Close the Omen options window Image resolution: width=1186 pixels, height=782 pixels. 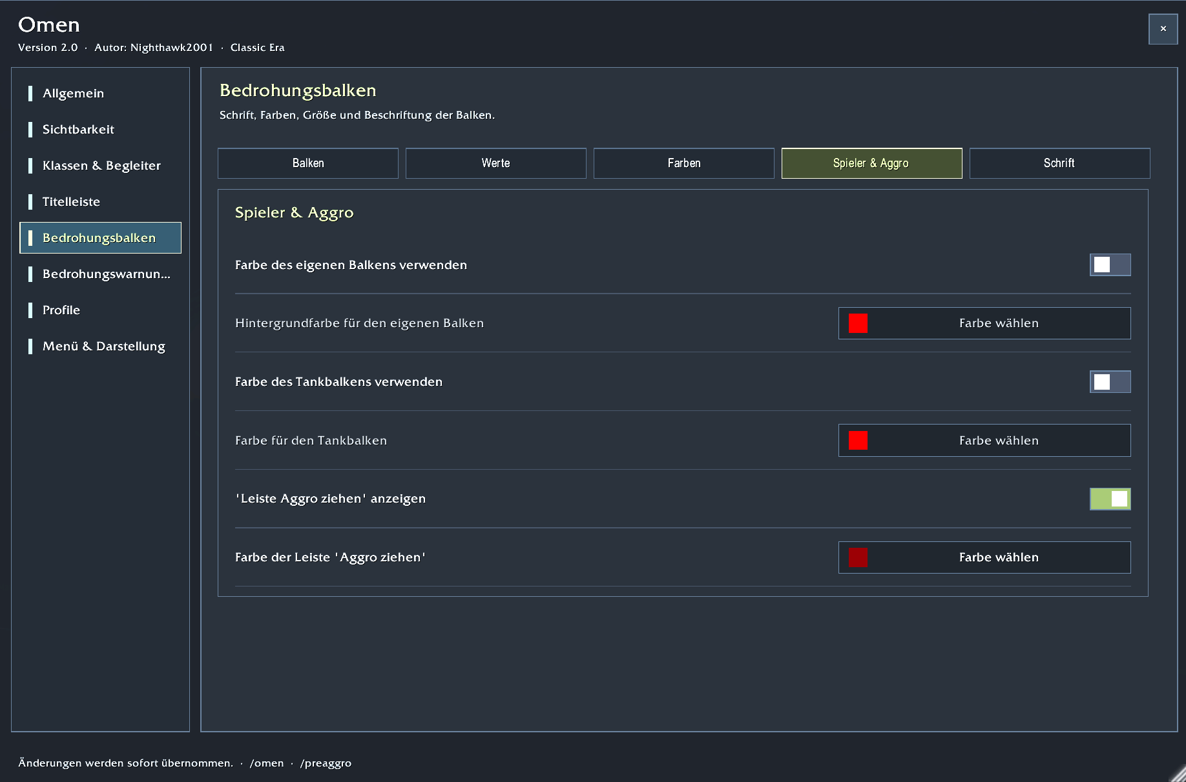[x=1163, y=29]
